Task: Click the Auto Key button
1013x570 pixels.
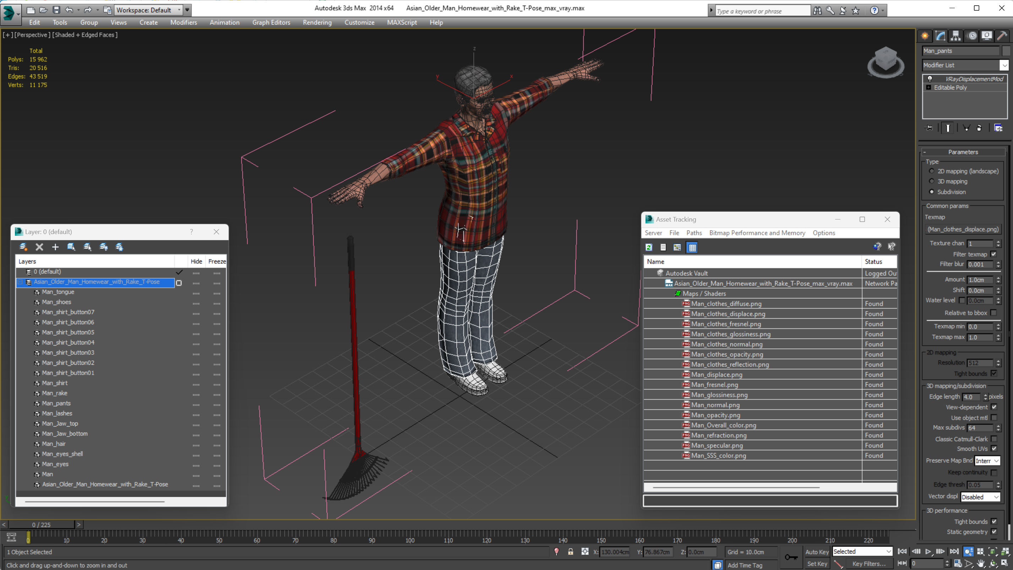Action: pyautogui.click(x=817, y=552)
